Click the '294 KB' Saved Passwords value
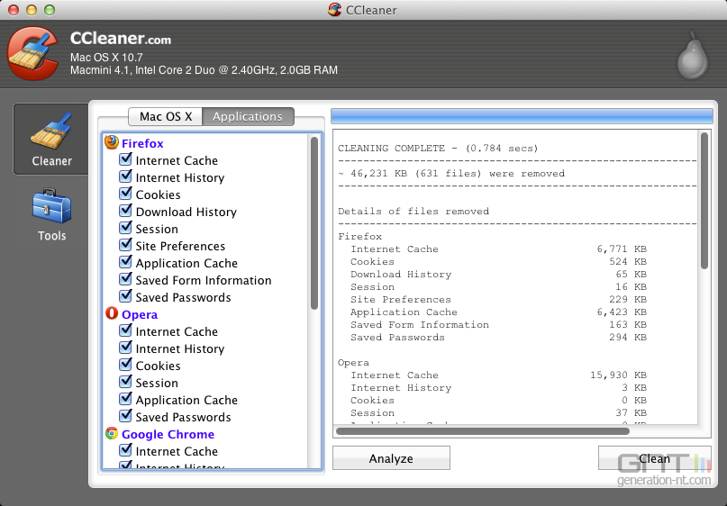Screen dimensions: 727x506 (x=628, y=338)
